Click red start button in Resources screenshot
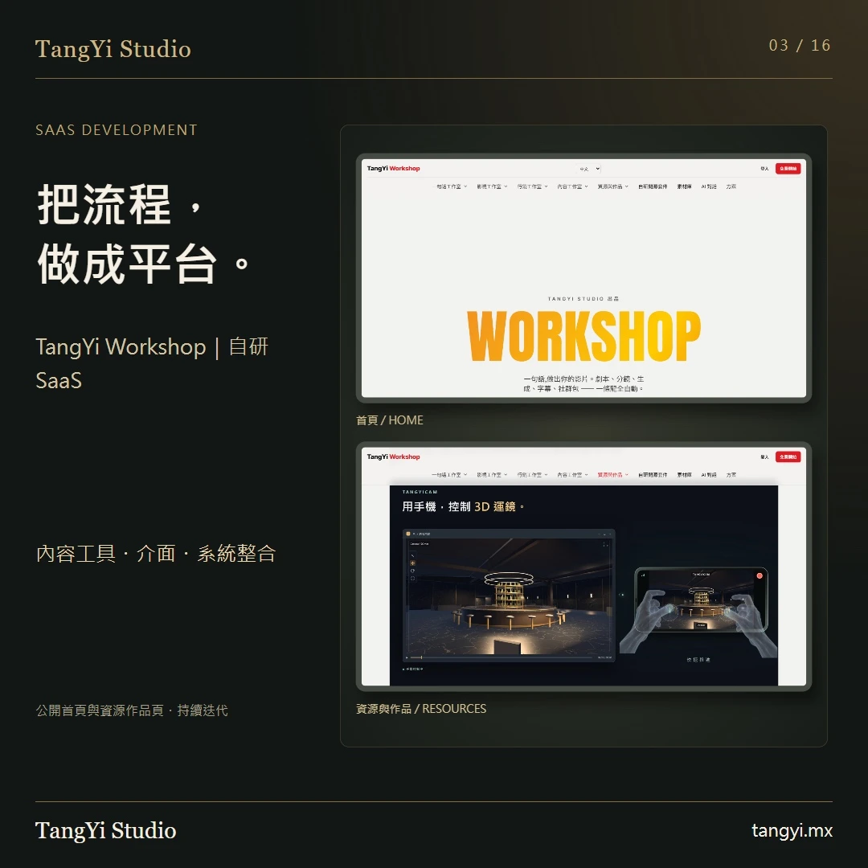868x868 pixels. 788,457
